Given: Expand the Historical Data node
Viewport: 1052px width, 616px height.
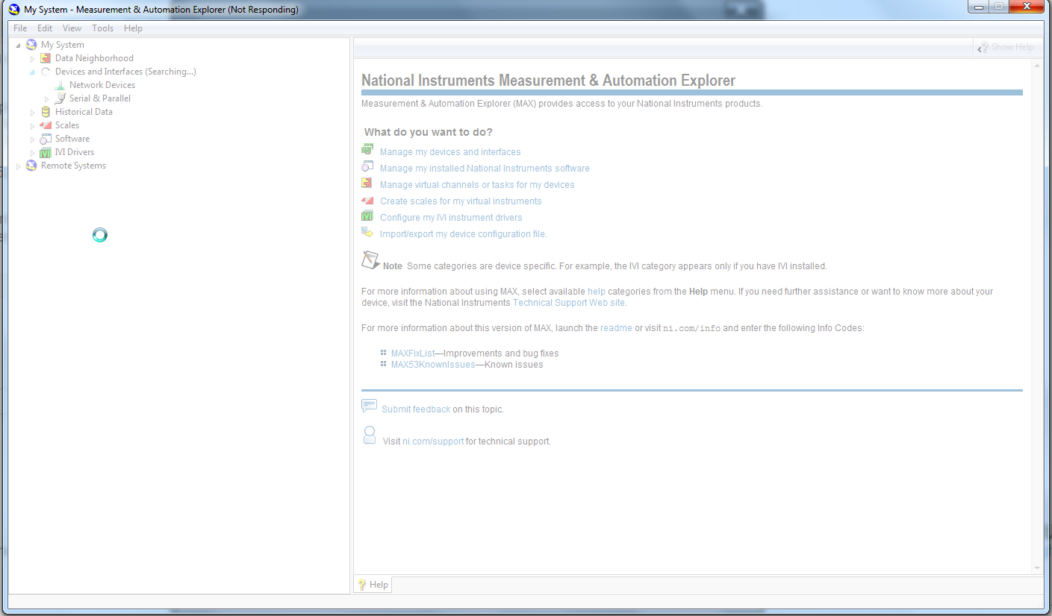Looking at the screenshot, I should tap(32, 112).
